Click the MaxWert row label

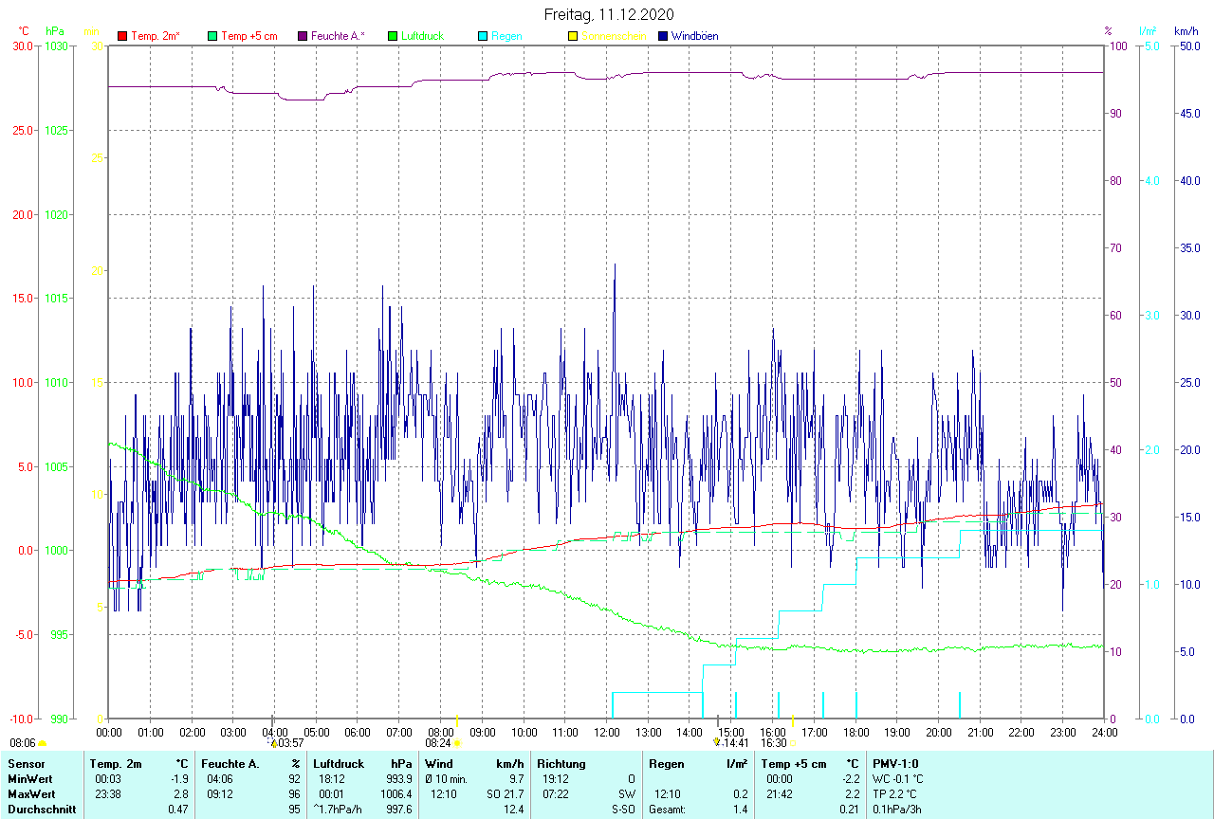point(31,794)
